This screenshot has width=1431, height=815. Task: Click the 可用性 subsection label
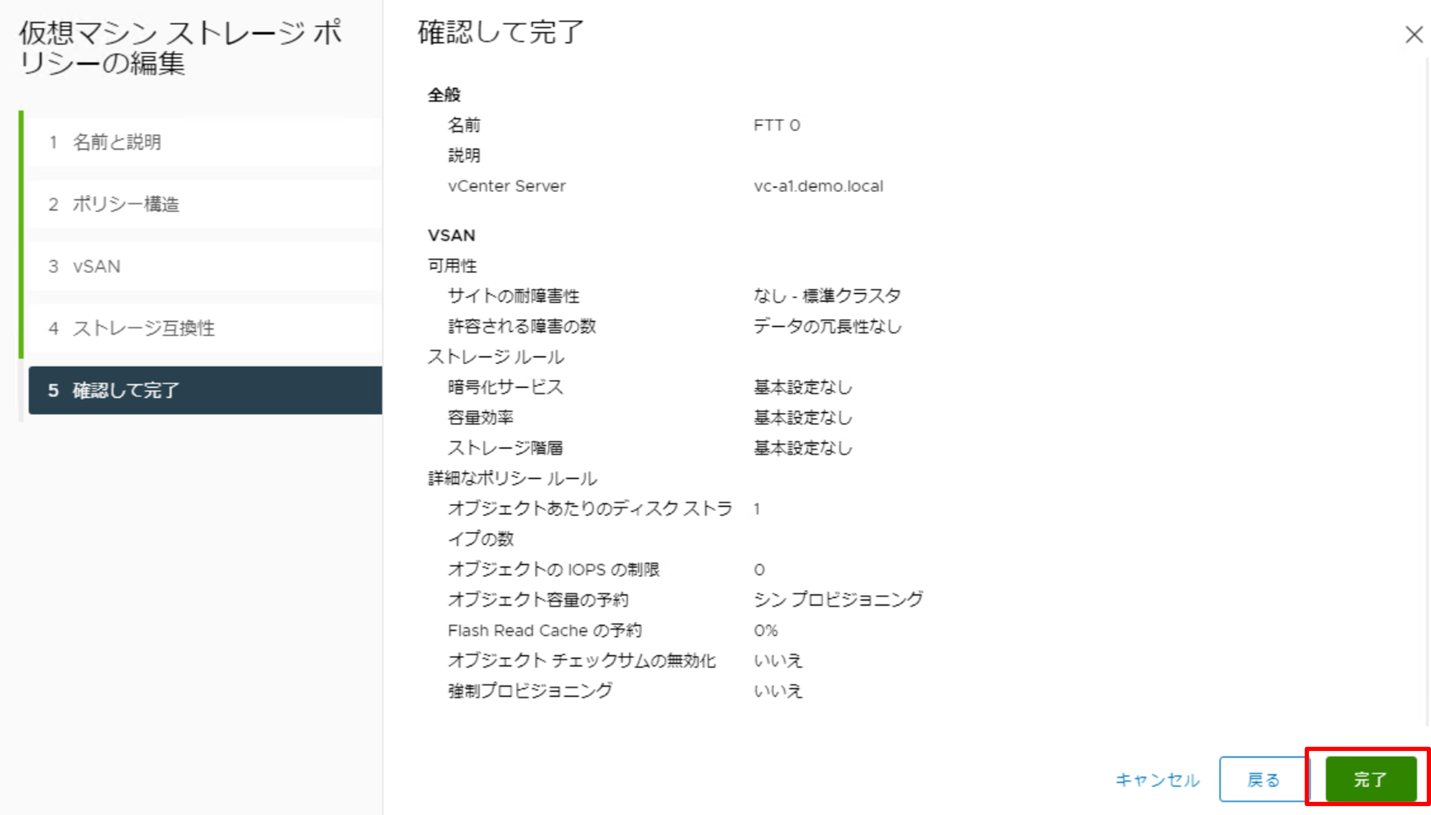[x=452, y=265]
